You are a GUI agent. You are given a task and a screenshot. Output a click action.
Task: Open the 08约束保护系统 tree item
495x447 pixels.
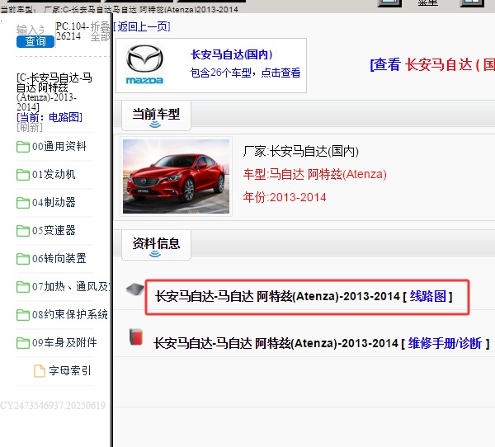[x=70, y=315]
